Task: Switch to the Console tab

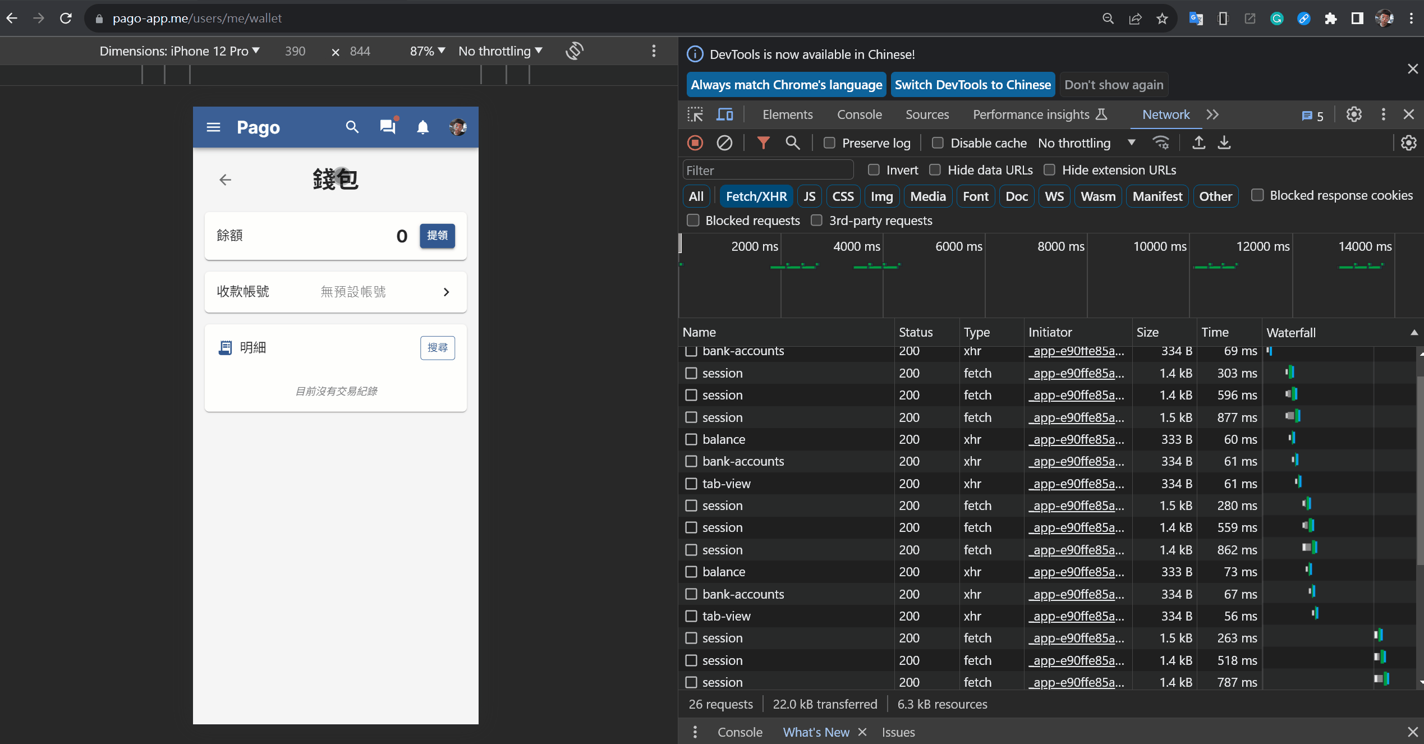Action: point(859,114)
